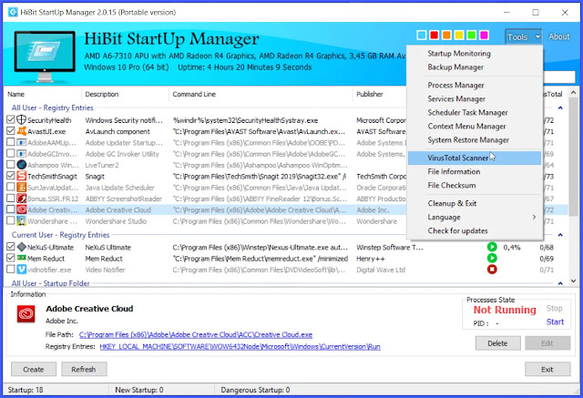The height and width of the screenshot is (398, 583).
Task: Select File Checksum menu entry
Action: (475, 186)
